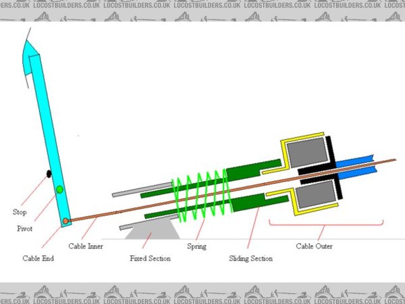
Task: Select the 'Fixed Section' text label
Action: coord(150,258)
